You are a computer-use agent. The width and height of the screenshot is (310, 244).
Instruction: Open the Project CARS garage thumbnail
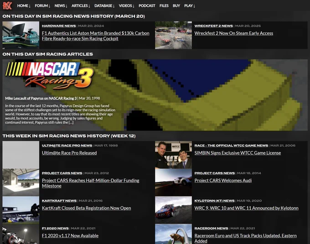tap(21, 182)
